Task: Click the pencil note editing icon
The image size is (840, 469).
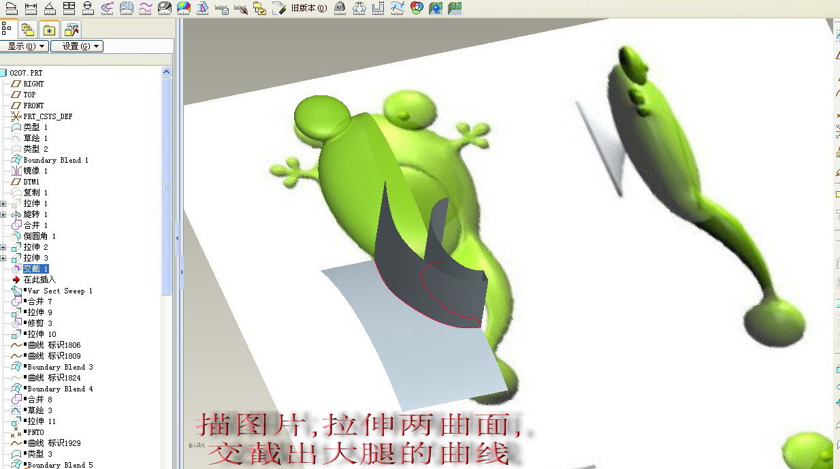Action: tap(278, 8)
